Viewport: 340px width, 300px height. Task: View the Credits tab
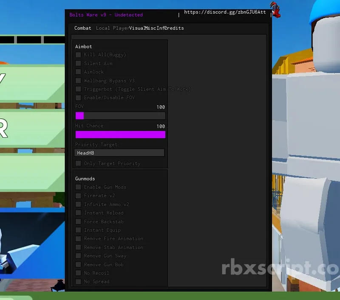click(x=174, y=28)
